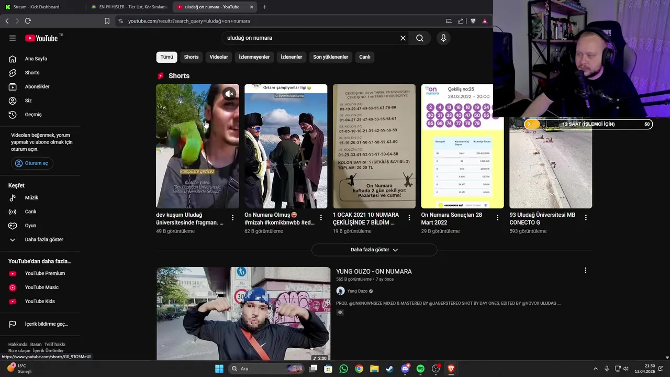Open options menu for dev kuşum short
The width and height of the screenshot is (670, 377).
click(233, 217)
